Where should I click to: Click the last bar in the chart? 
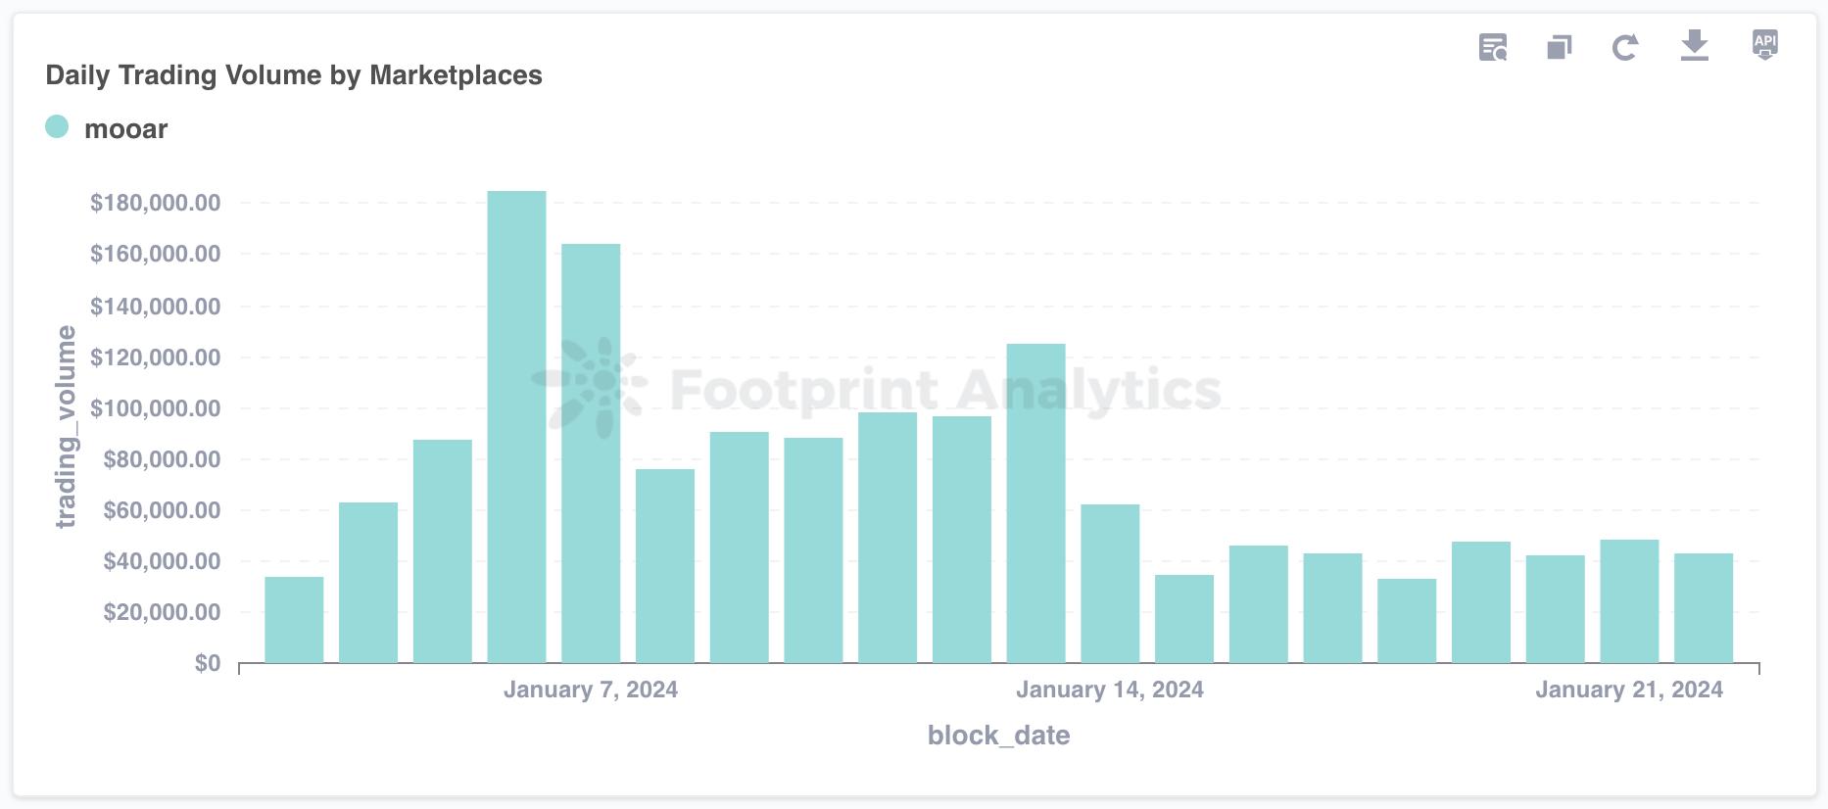pyautogui.click(x=1704, y=608)
